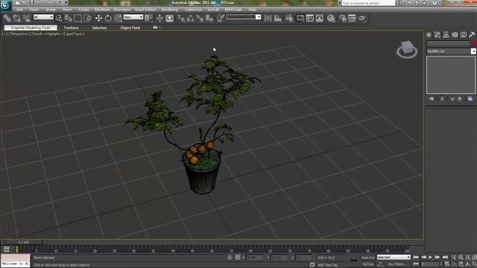Switch to the Selection ribbon tab
477x268 pixels.
[x=99, y=28]
